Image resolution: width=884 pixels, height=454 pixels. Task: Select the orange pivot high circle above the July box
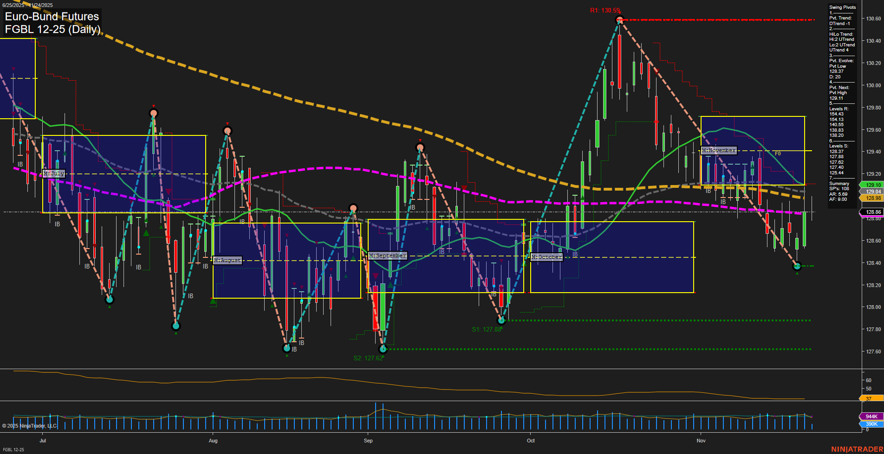154,113
